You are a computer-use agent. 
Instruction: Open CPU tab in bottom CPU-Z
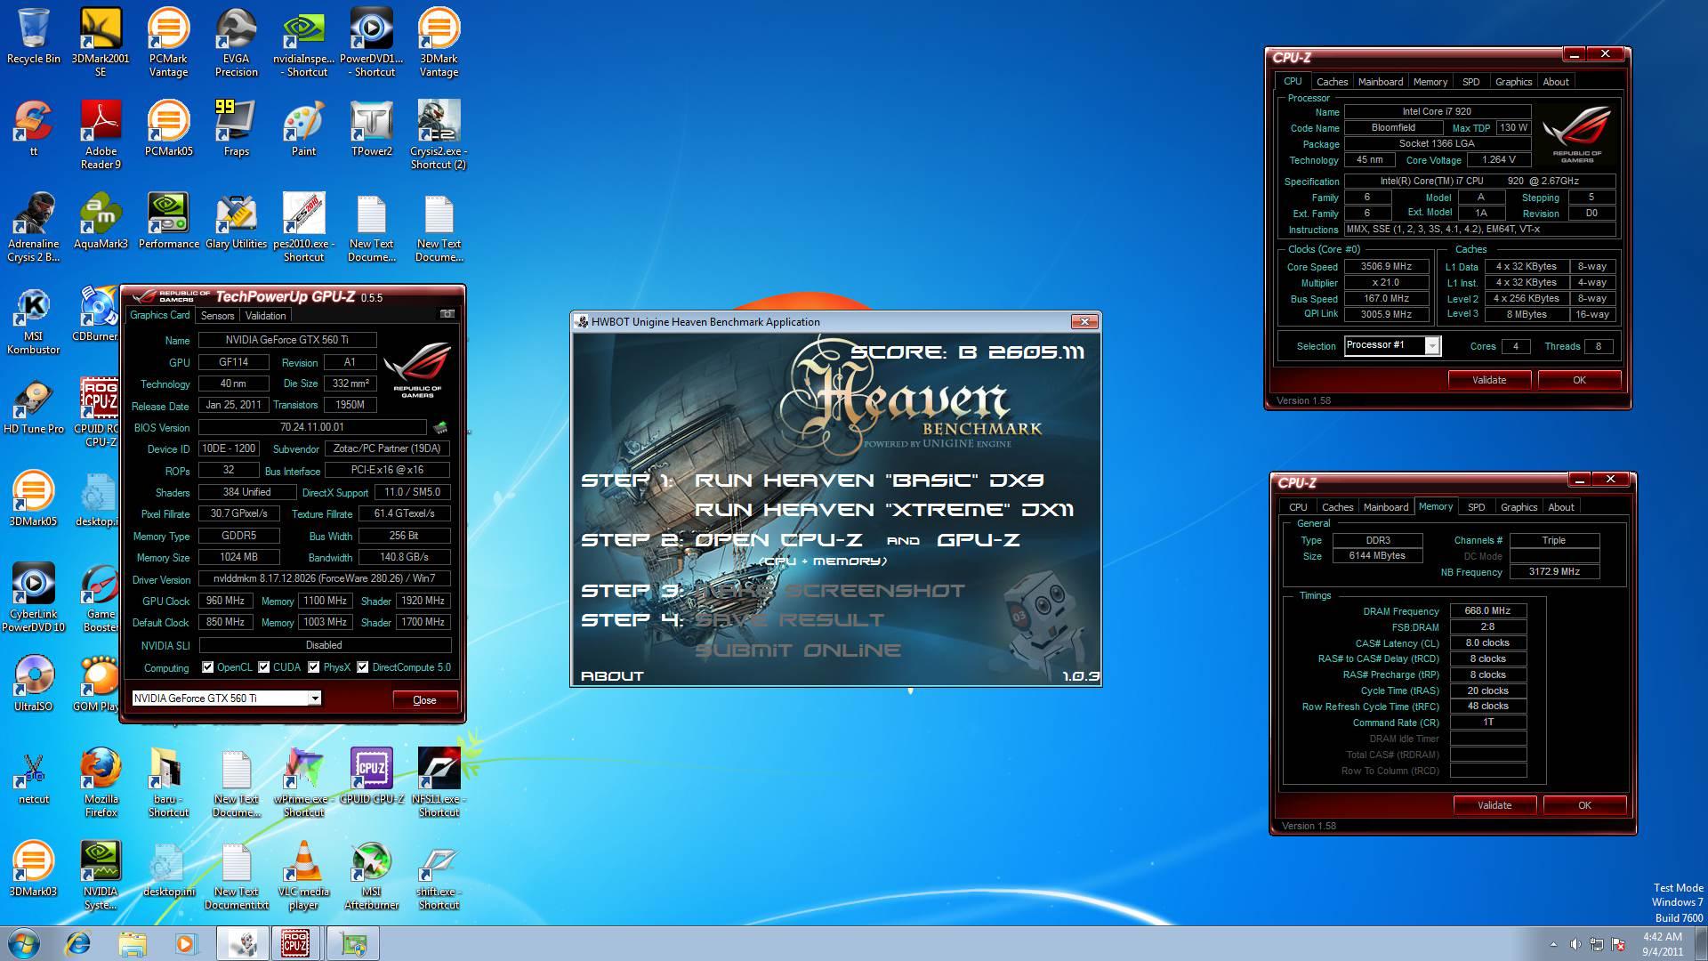(1298, 507)
